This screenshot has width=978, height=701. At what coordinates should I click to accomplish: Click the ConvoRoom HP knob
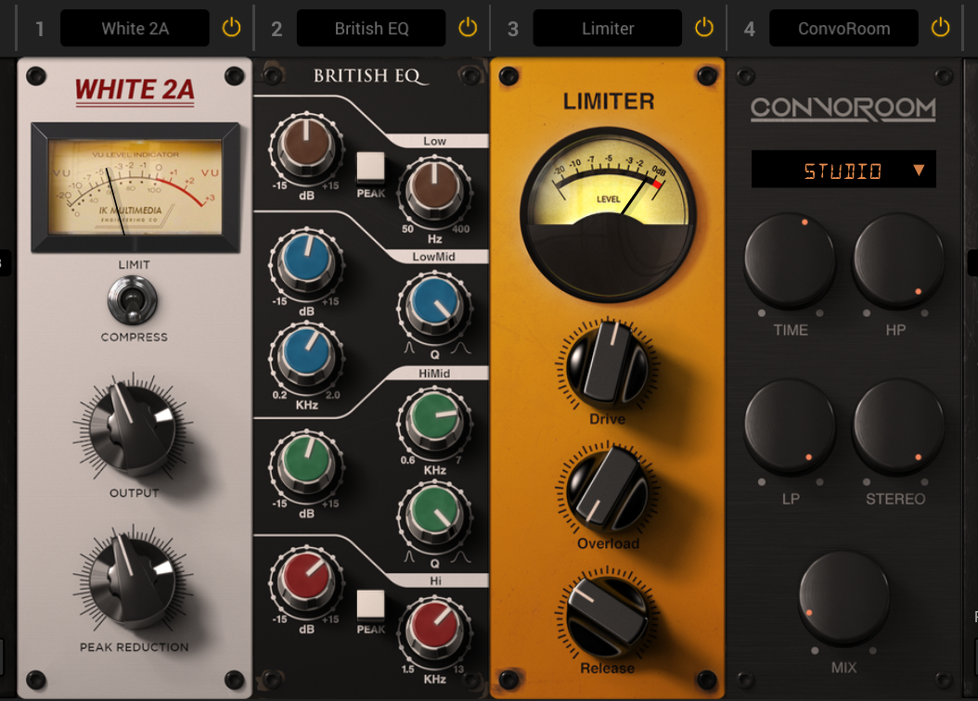(x=898, y=260)
